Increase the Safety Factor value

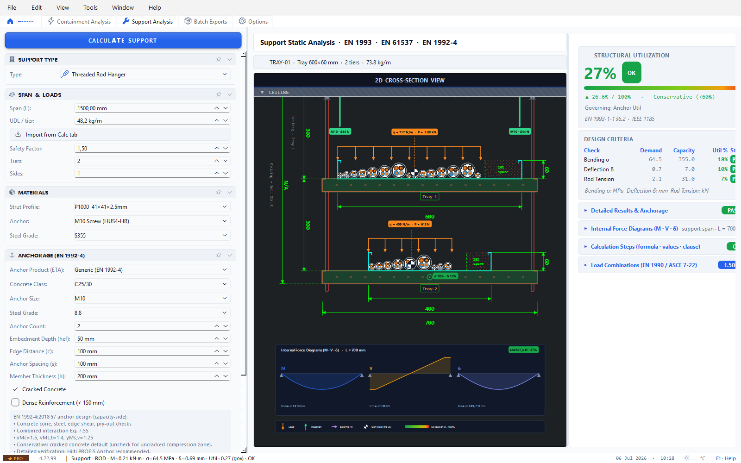click(217, 148)
